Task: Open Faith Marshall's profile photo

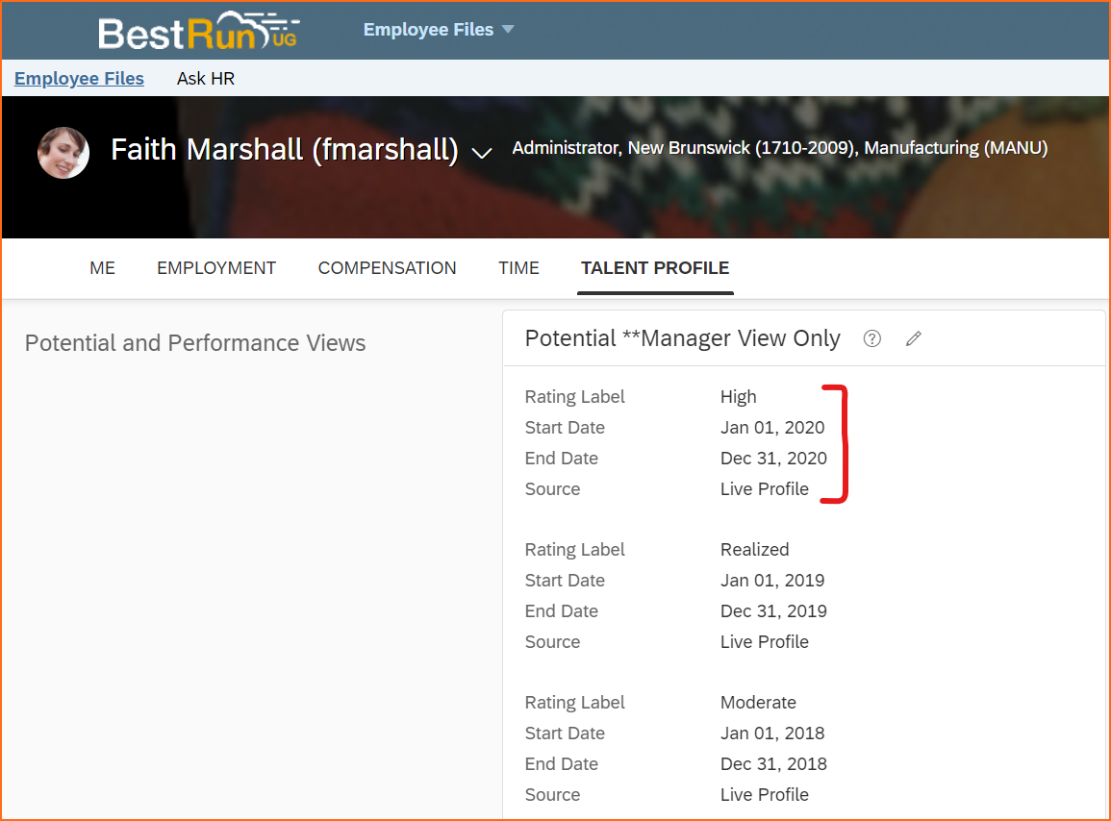Action: (63, 152)
